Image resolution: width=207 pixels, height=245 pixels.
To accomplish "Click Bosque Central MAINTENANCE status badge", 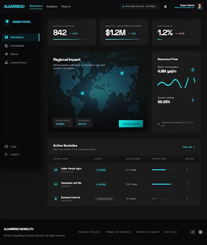I will coord(104,199).
